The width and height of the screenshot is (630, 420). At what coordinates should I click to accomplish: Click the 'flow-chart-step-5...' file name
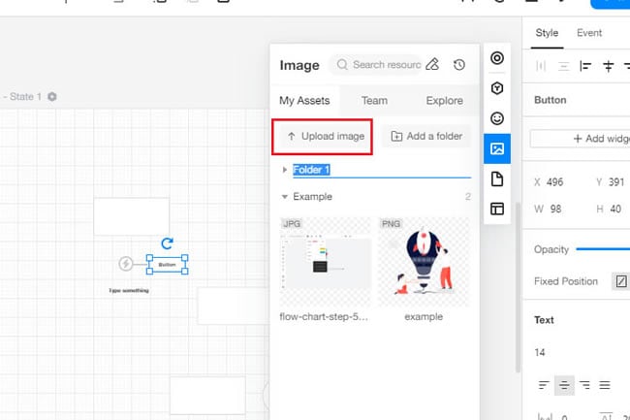(x=324, y=317)
